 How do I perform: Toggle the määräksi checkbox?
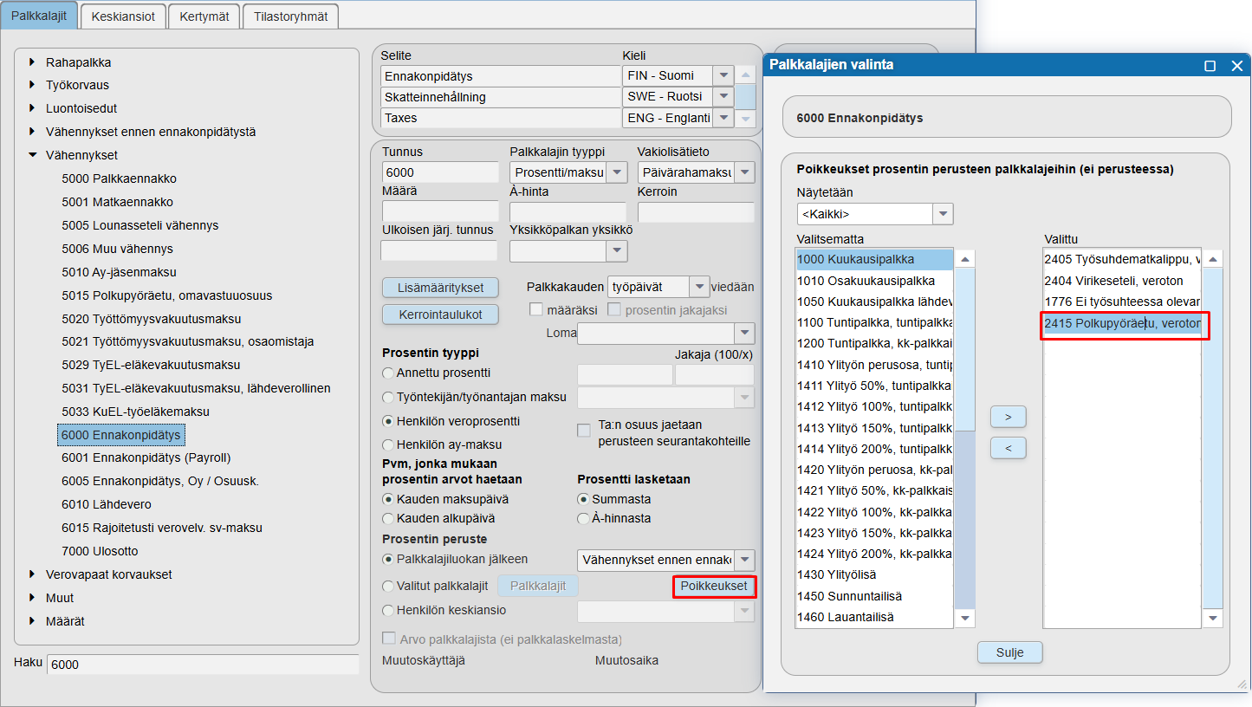536,309
